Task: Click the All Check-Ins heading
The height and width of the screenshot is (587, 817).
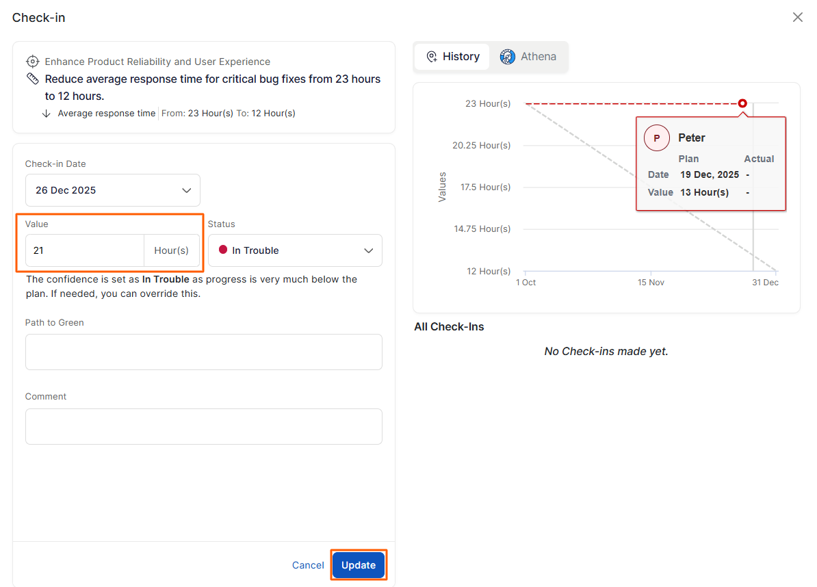Action: coord(449,326)
